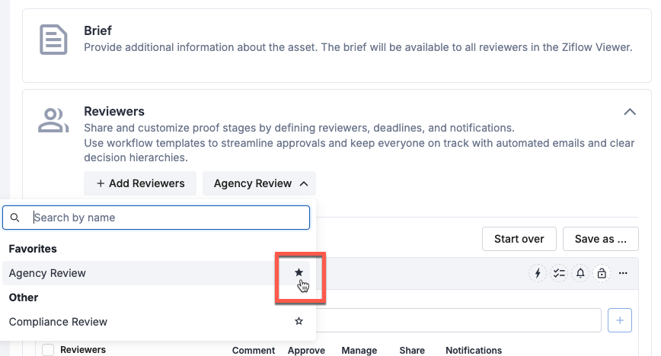661x356 pixels.
Task: Select Agency Review from Favorites list
Action: (x=47, y=273)
